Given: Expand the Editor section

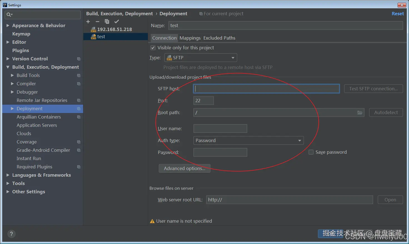Looking at the screenshot, I should point(8,42).
